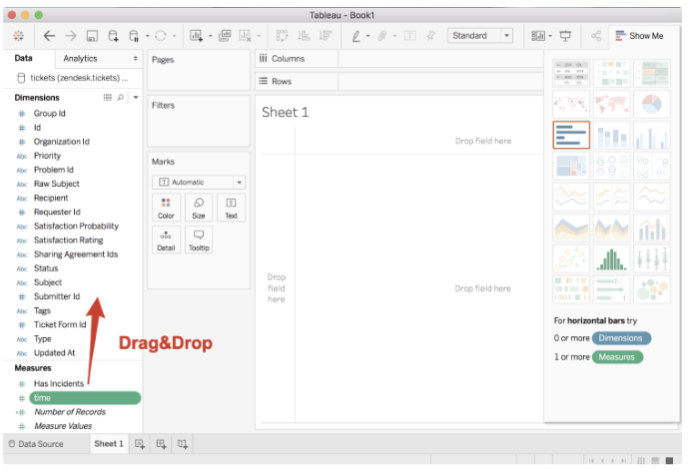The image size is (689, 471).
Task: Click the Tableau logo start page icon
Action: pos(20,36)
